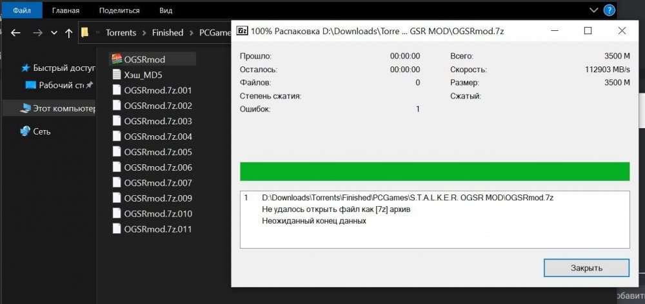Open the Network icon in sidebar
The height and width of the screenshot is (304, 645).
(x=25, y=131)
